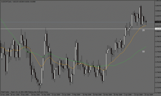Screen dimensions: 161x96
Task: Select the white horizontal line at 0.81000
Action: tap(78, 29)
